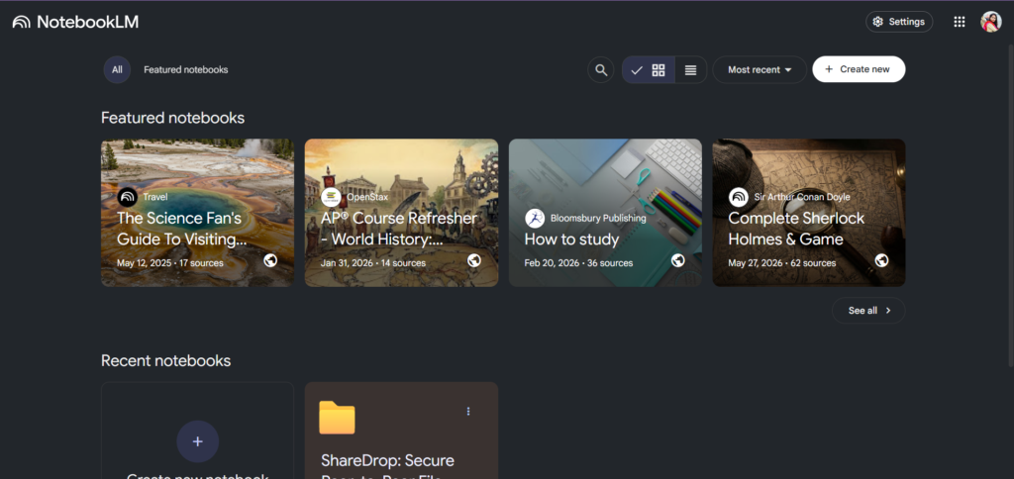
Task: Open AP Course Refresher World History card
Action: pyautogui.click(x=401, y=213)
